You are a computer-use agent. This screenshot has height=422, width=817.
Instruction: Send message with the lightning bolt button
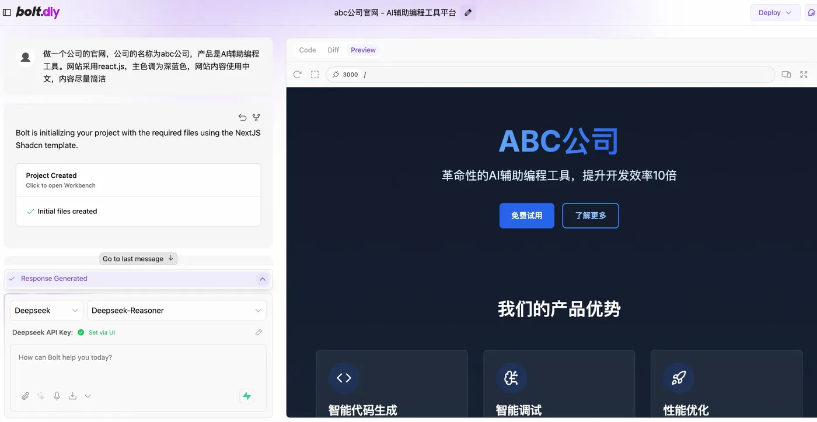pyautogui.click(x=247, y=396)
